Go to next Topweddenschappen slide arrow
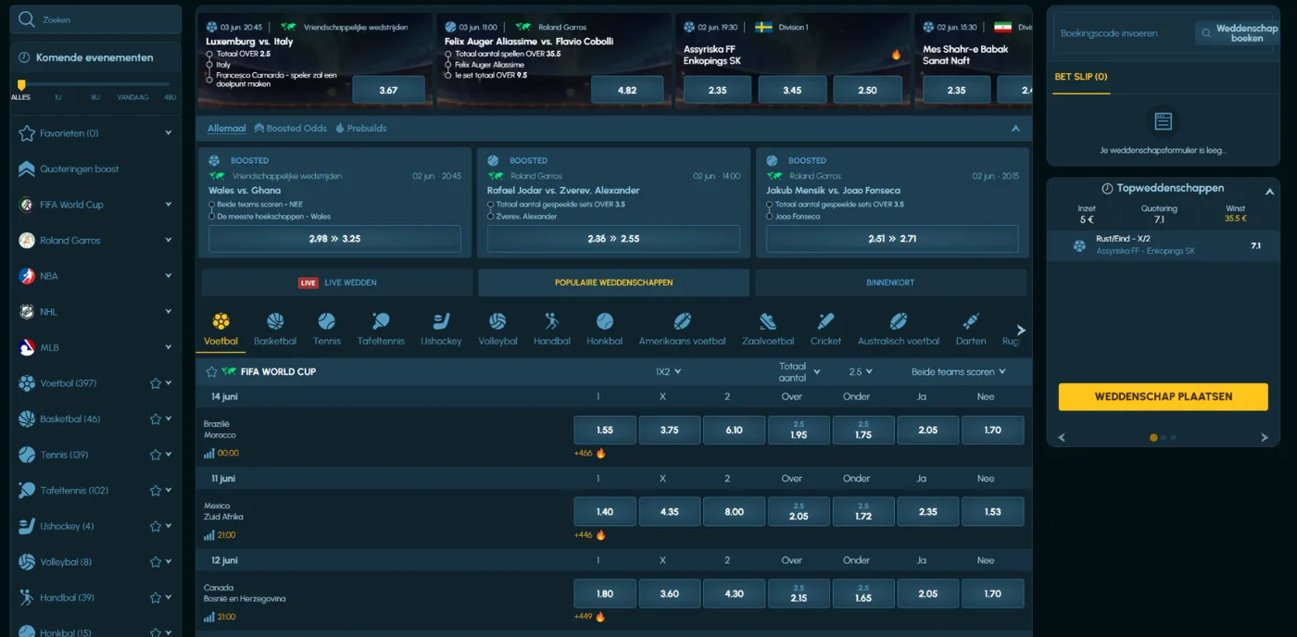Screen dimensions: 1297x637 tap(1264, 438)
